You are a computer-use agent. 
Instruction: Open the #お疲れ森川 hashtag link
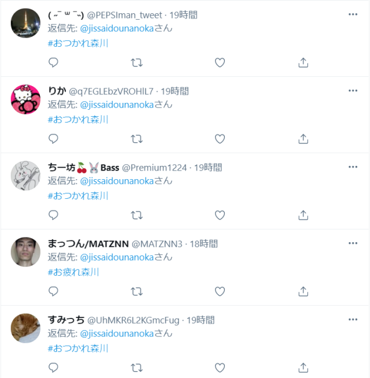73,272
